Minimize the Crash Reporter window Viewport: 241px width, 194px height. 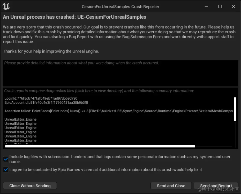(206, 6)
